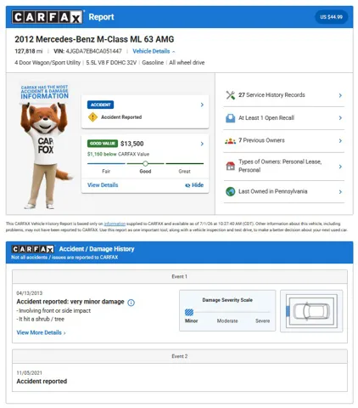Viewport: 358px width, 408px height.
Task: Click the open recall icon
Action: click(231, 118)
